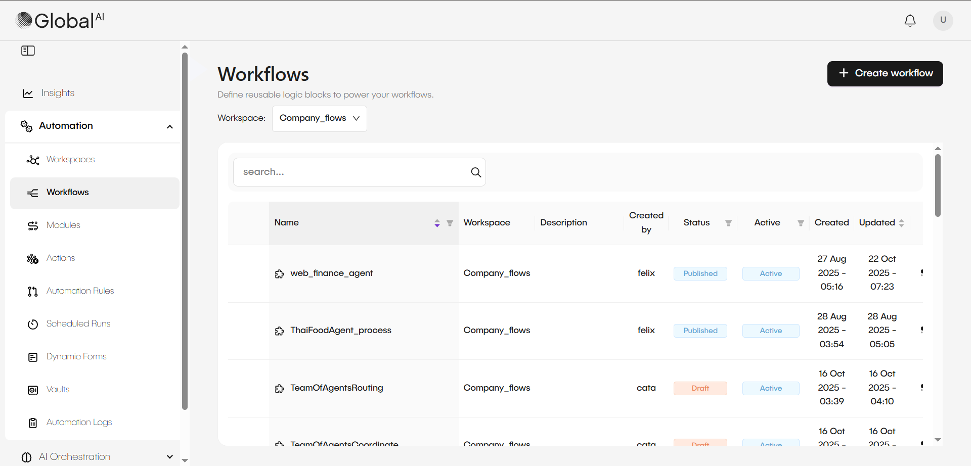View Automation Logs
971x466 pixels.
tap(78, 423)
